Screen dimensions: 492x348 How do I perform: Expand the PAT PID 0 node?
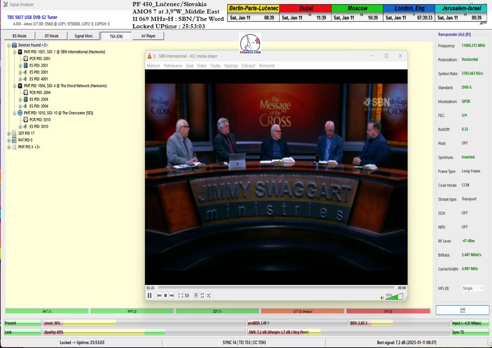(9, 140)
